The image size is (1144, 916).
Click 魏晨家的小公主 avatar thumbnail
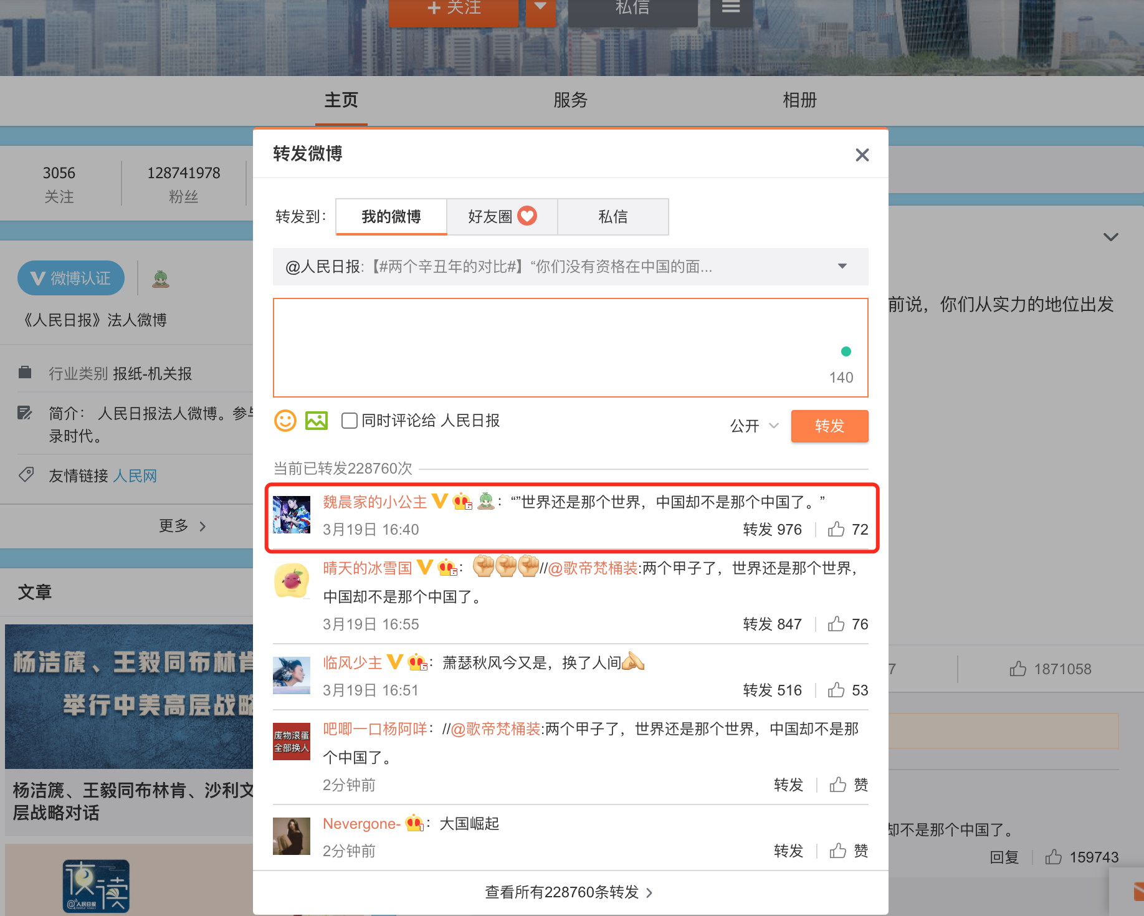(x=292, y=514)
